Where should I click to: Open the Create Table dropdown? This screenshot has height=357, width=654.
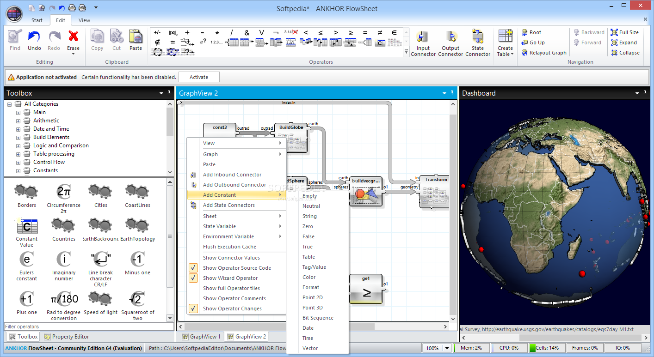pos(505,43)
